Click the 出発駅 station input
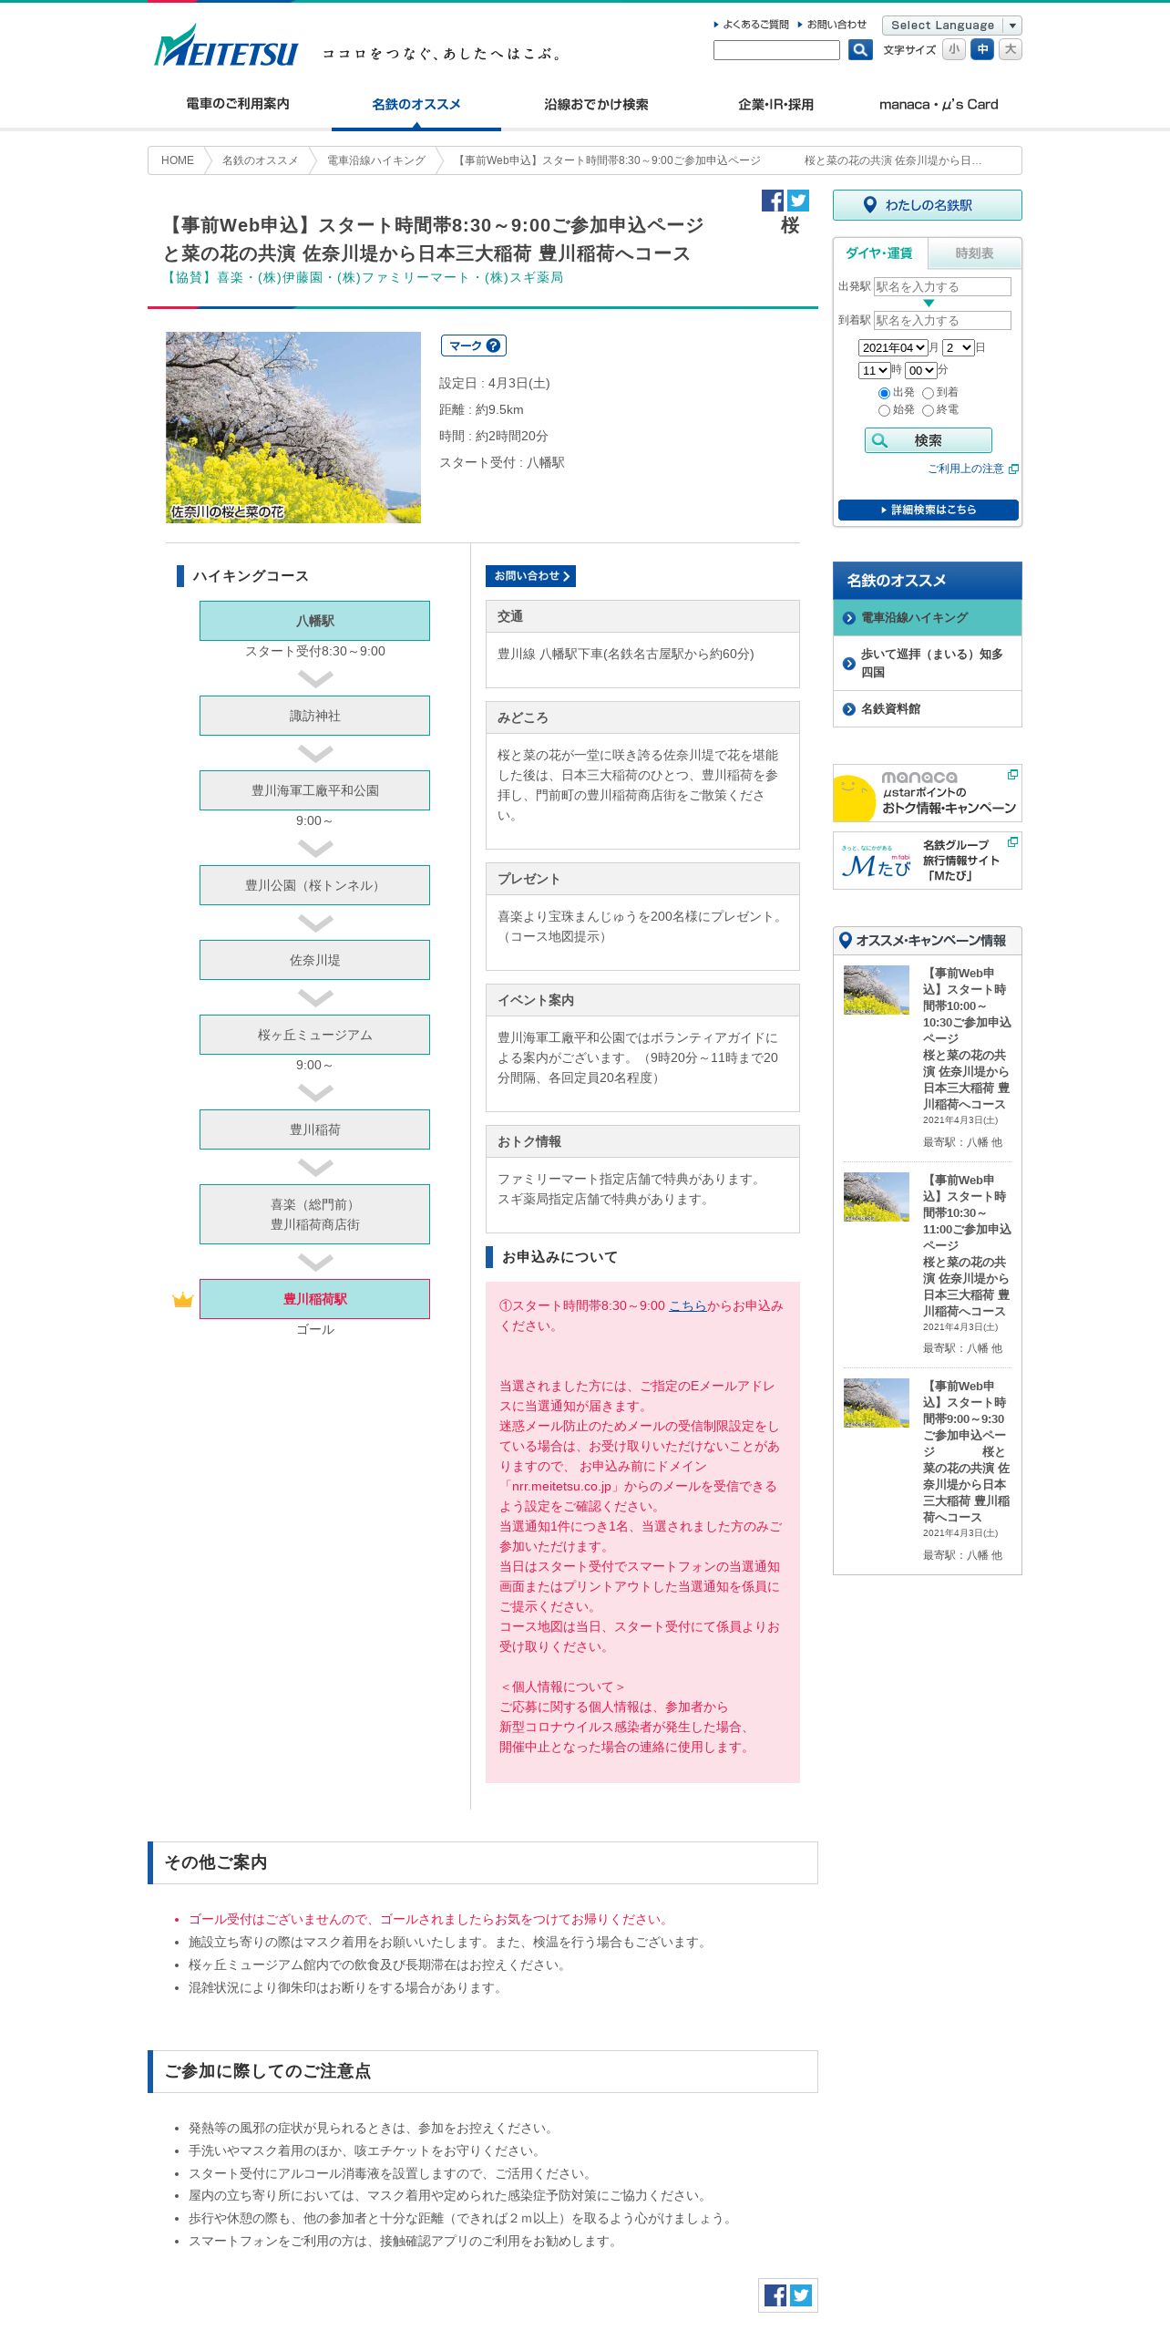The image size is (1170, 2341). [942, 286]
